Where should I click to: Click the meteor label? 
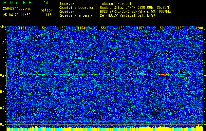click(x=47, y=10)
